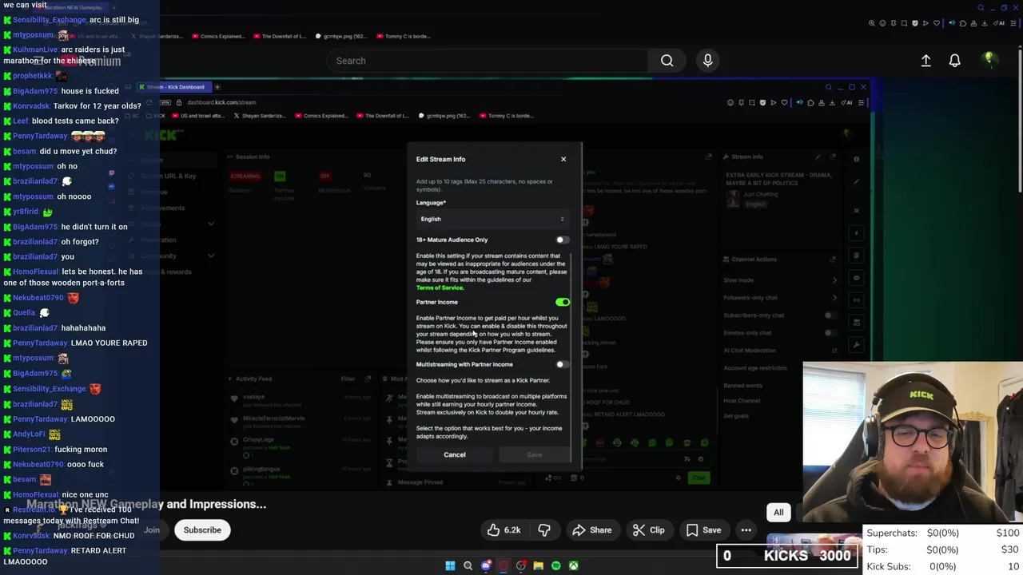Select the All filter chip

(778, 513)
